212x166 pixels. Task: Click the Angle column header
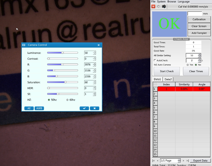[x=202, y=84]
